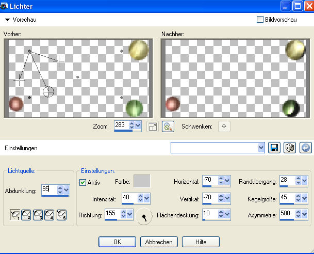314x254 pixels.
Task: Select light source 3 button
Action: click(38, 214)
